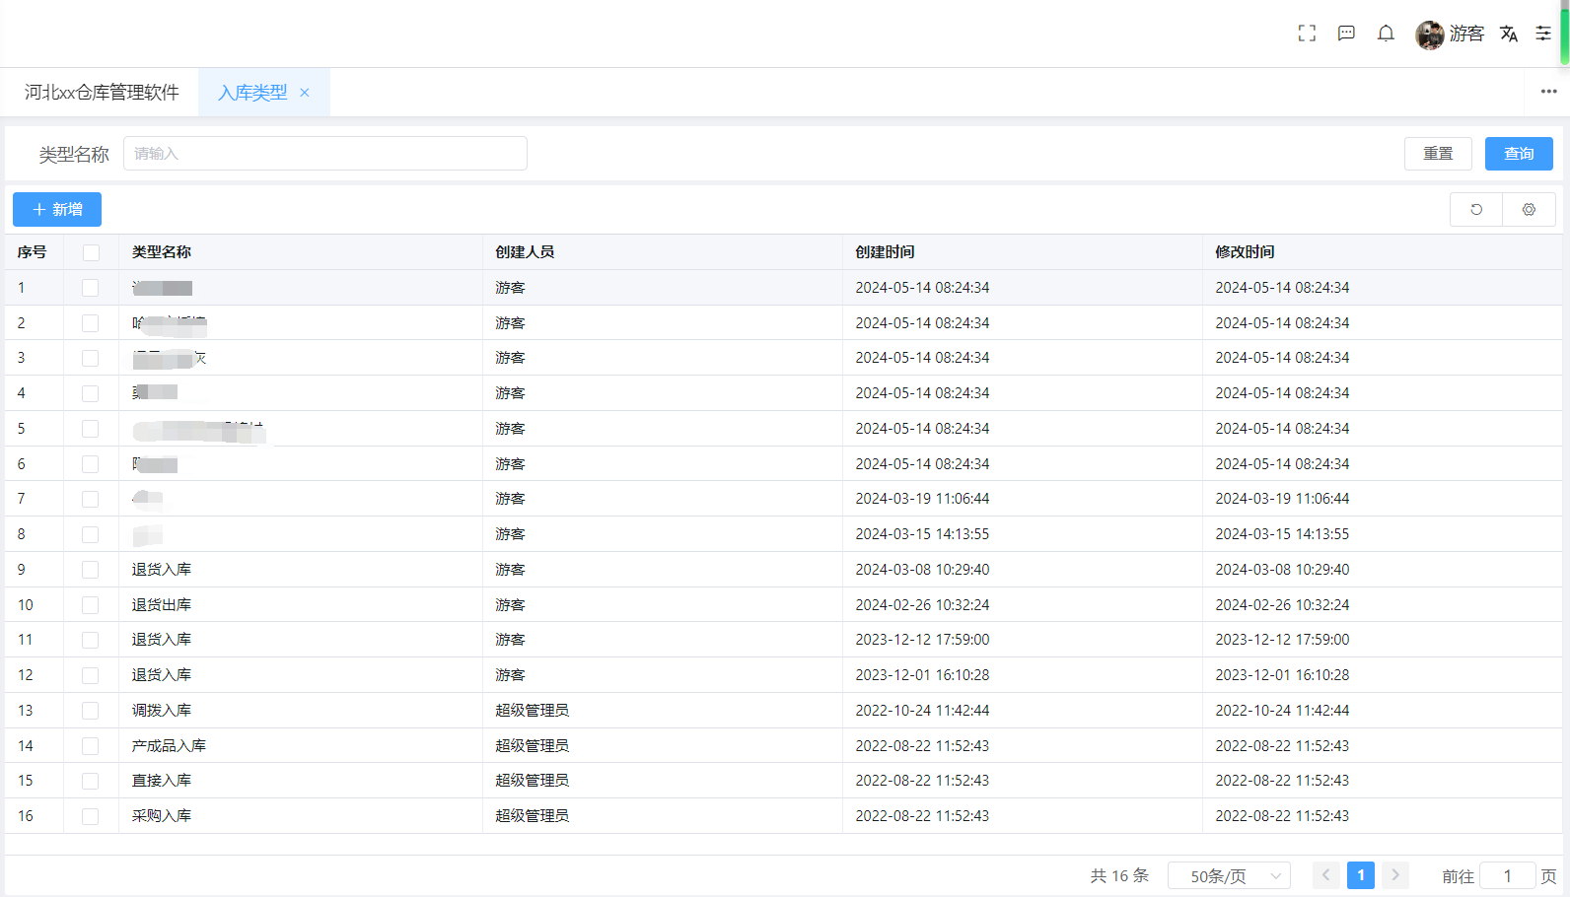
Task: Click the 查询 search button
Action: 1519,154
